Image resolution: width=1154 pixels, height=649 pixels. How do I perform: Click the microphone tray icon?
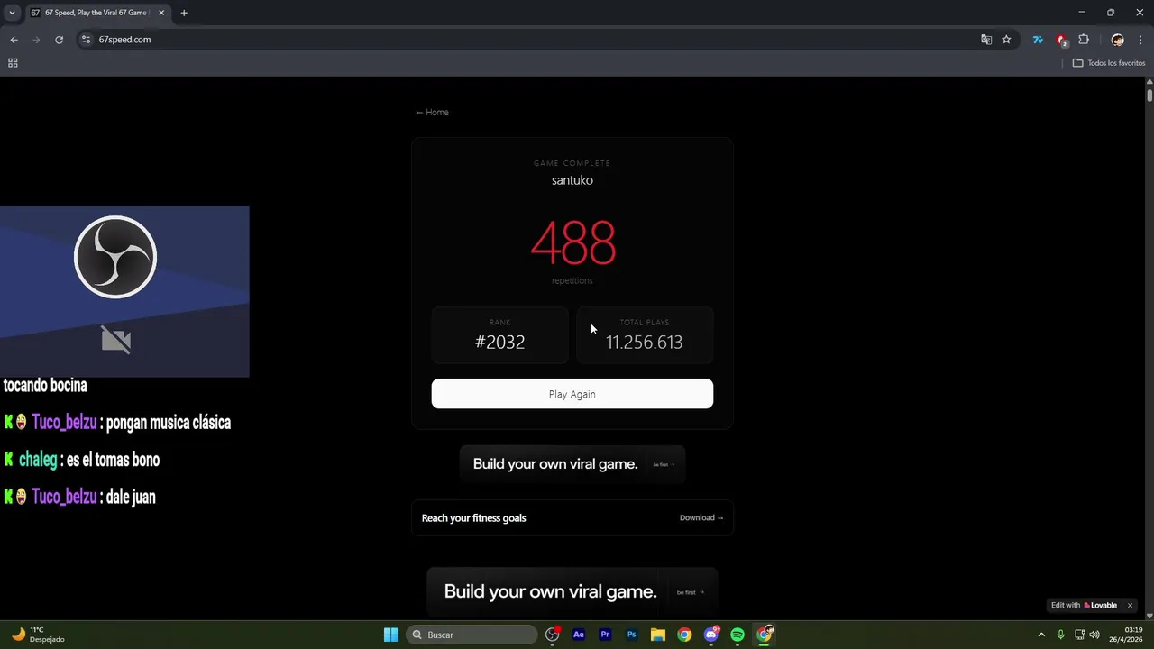1061,635
